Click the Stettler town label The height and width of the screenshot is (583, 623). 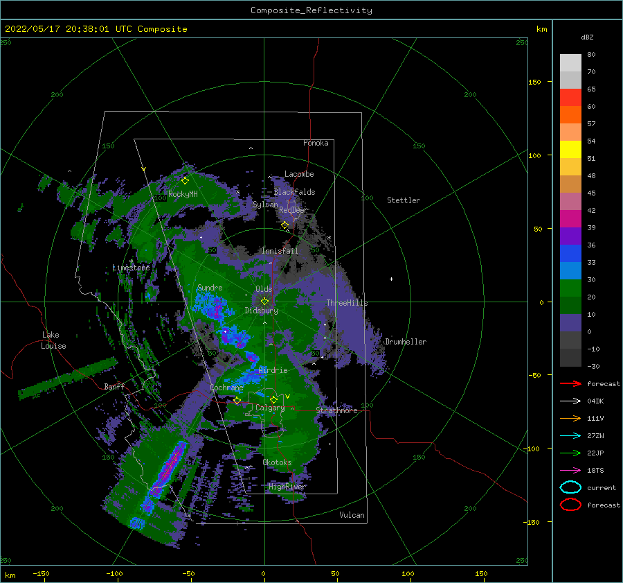pyautogui.click(x=404, y=200)
